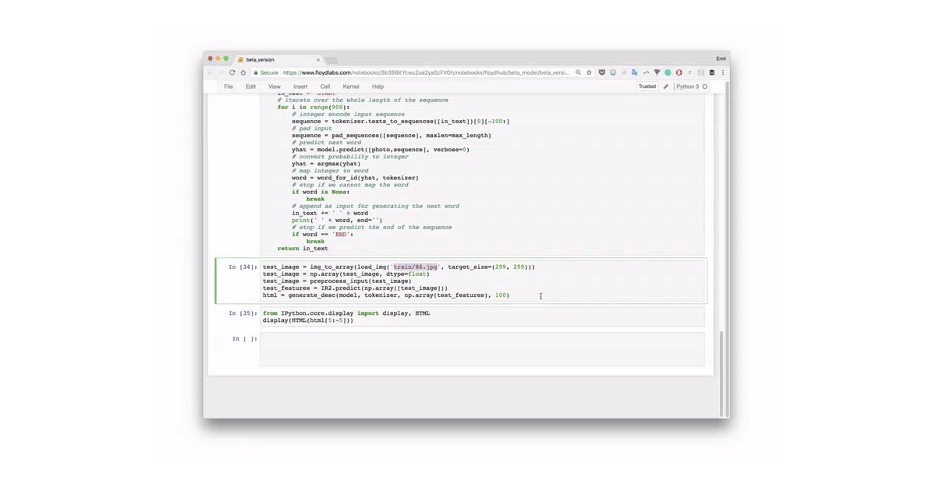936x491 pixels.
Task: Open the Insert menu
Action: point(300,87)
